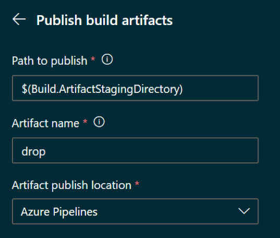Open the Artifact publish location combo box

point(135,211)
